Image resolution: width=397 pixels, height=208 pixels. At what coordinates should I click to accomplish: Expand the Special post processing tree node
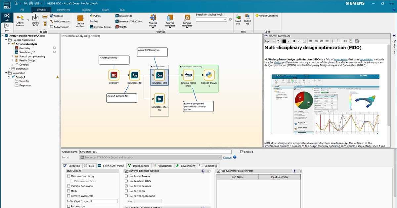coord(13,56)
